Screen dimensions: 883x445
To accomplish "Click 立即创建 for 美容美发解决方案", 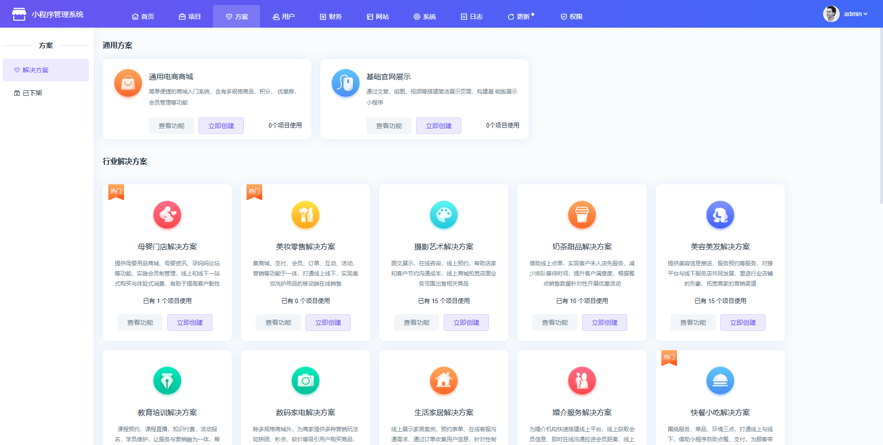I will (x=742, y=322).
